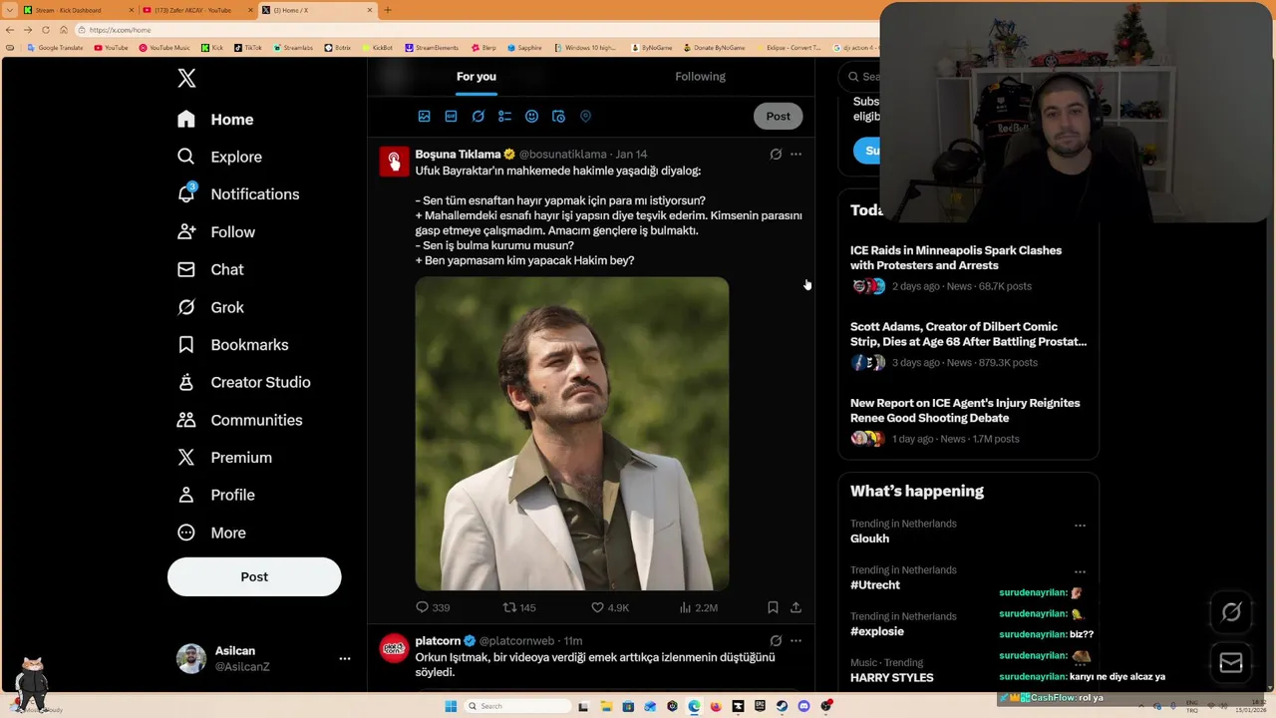Click the X logo in sidebar
The image size is (1276, 718).
[x=186, y=79]
